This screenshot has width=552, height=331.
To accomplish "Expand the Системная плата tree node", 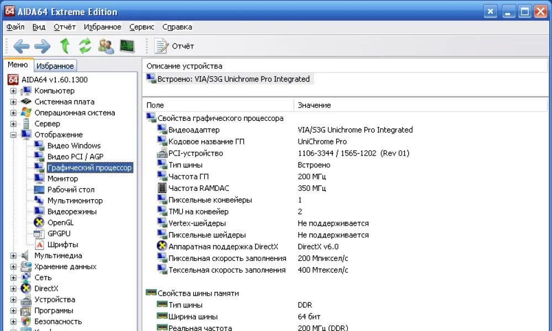I will 13,102.
